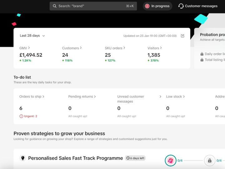Image resolution: width=225 pixels, height=169 pixels.
Task: Focus the Search "brand" input field
Action: coord(93,6)
